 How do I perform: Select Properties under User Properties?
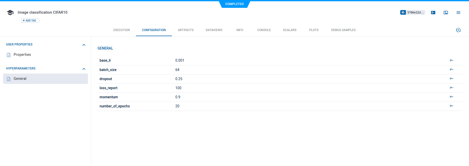click(22, 55)
